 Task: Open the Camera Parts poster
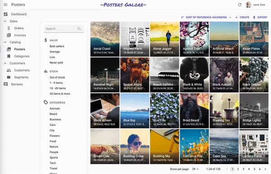click(x=254, y=147)
